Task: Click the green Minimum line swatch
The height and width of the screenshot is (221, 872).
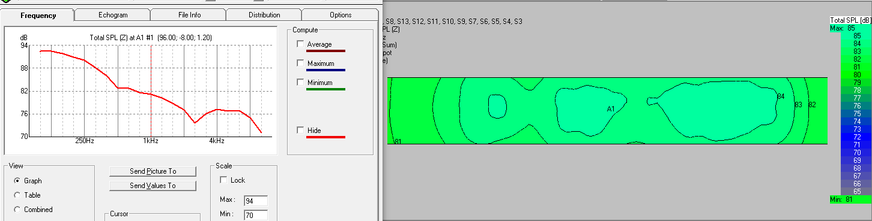Action: tap(325, 90)
